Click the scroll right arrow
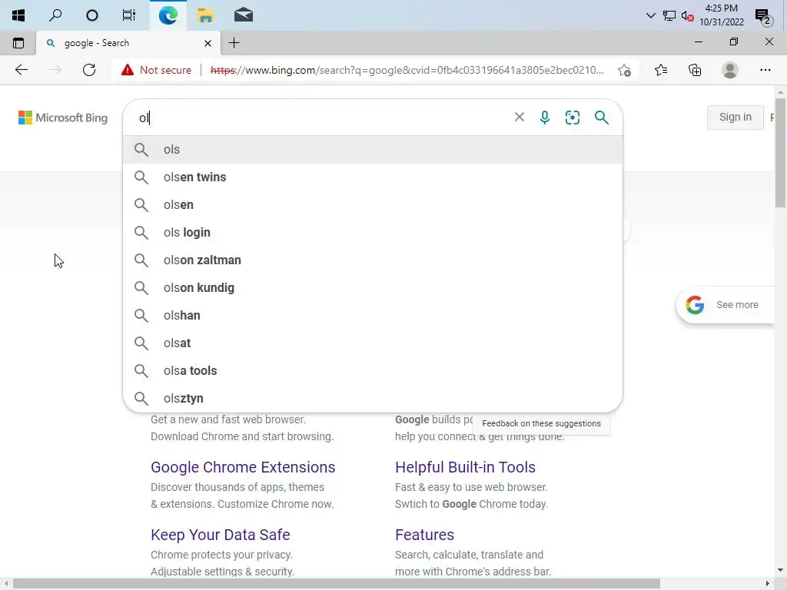The image size is (787, 590). (x=768, y=584)
